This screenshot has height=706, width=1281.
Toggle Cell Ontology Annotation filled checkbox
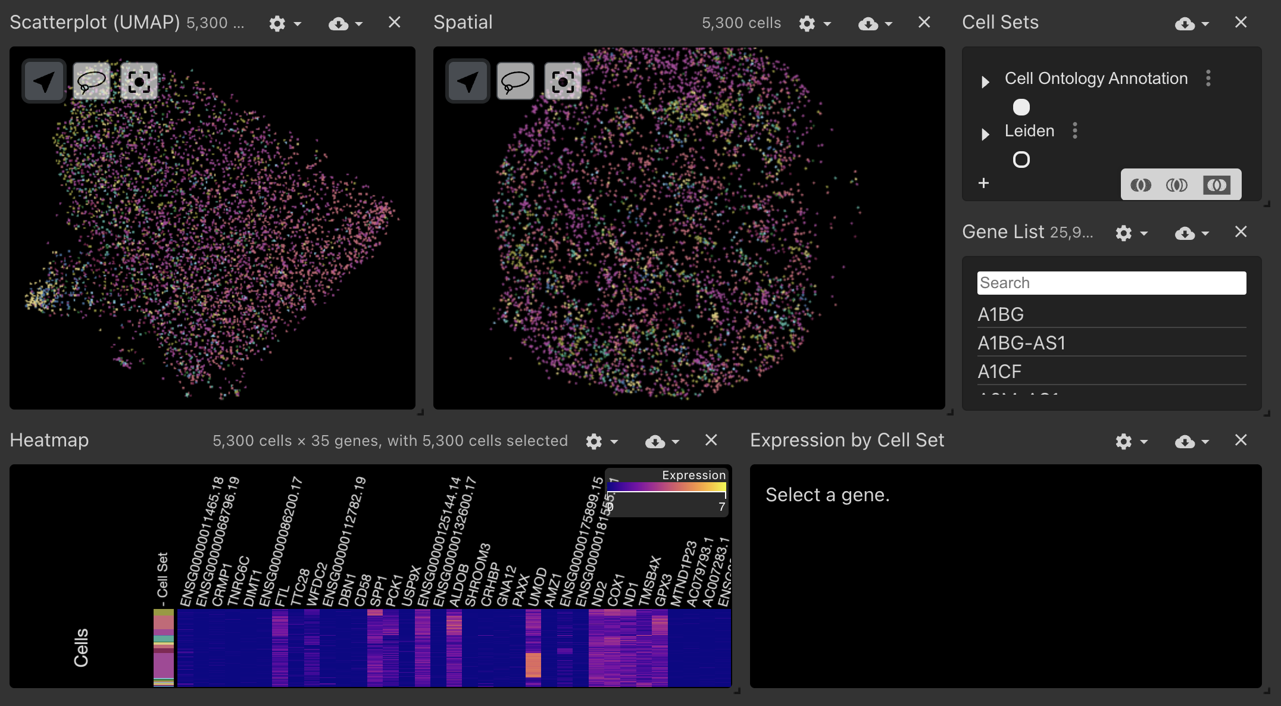(x=1021, y=107)
